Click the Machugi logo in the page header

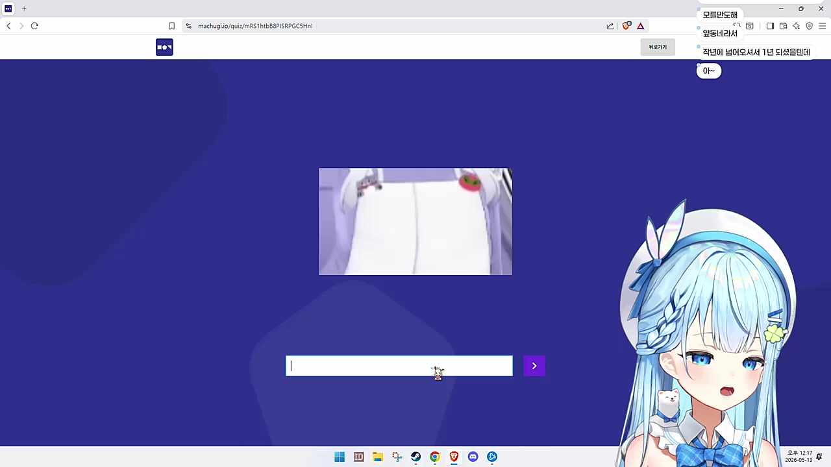pos(164,47)
